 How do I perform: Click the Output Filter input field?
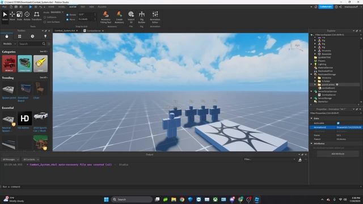pyautogui.click(x=269, y=159)
